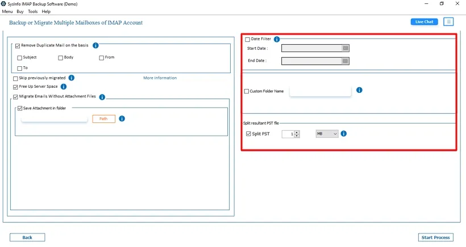Enable Subject duplicate criterion checkbox

coord(20,58)
